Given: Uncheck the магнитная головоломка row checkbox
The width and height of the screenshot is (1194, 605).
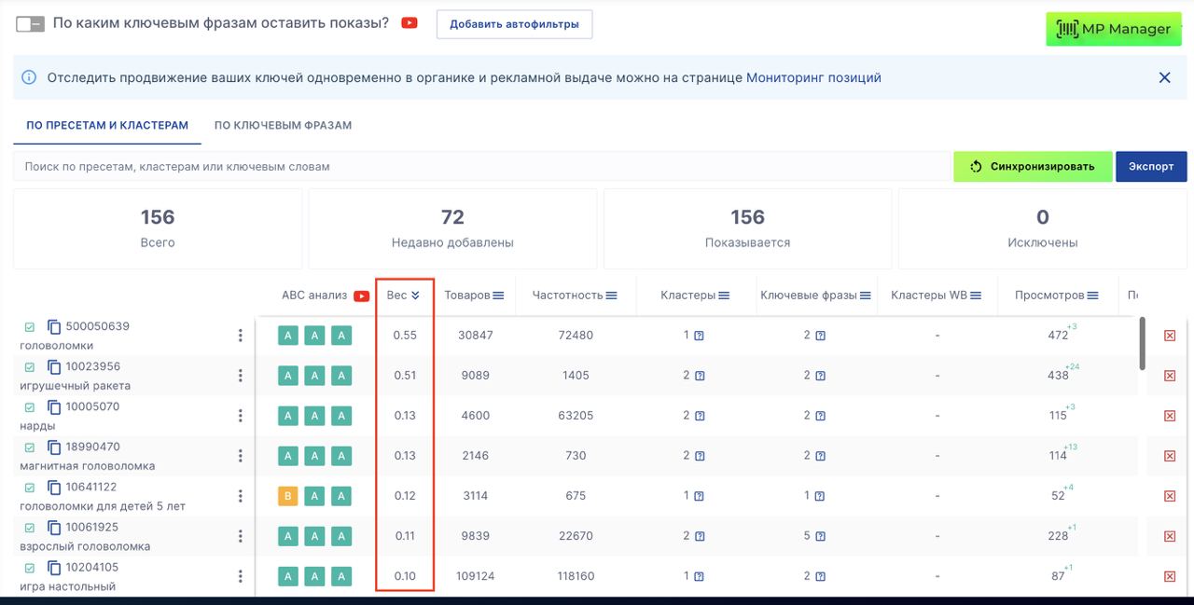Looking at the screenshot, I should point(29,447).
